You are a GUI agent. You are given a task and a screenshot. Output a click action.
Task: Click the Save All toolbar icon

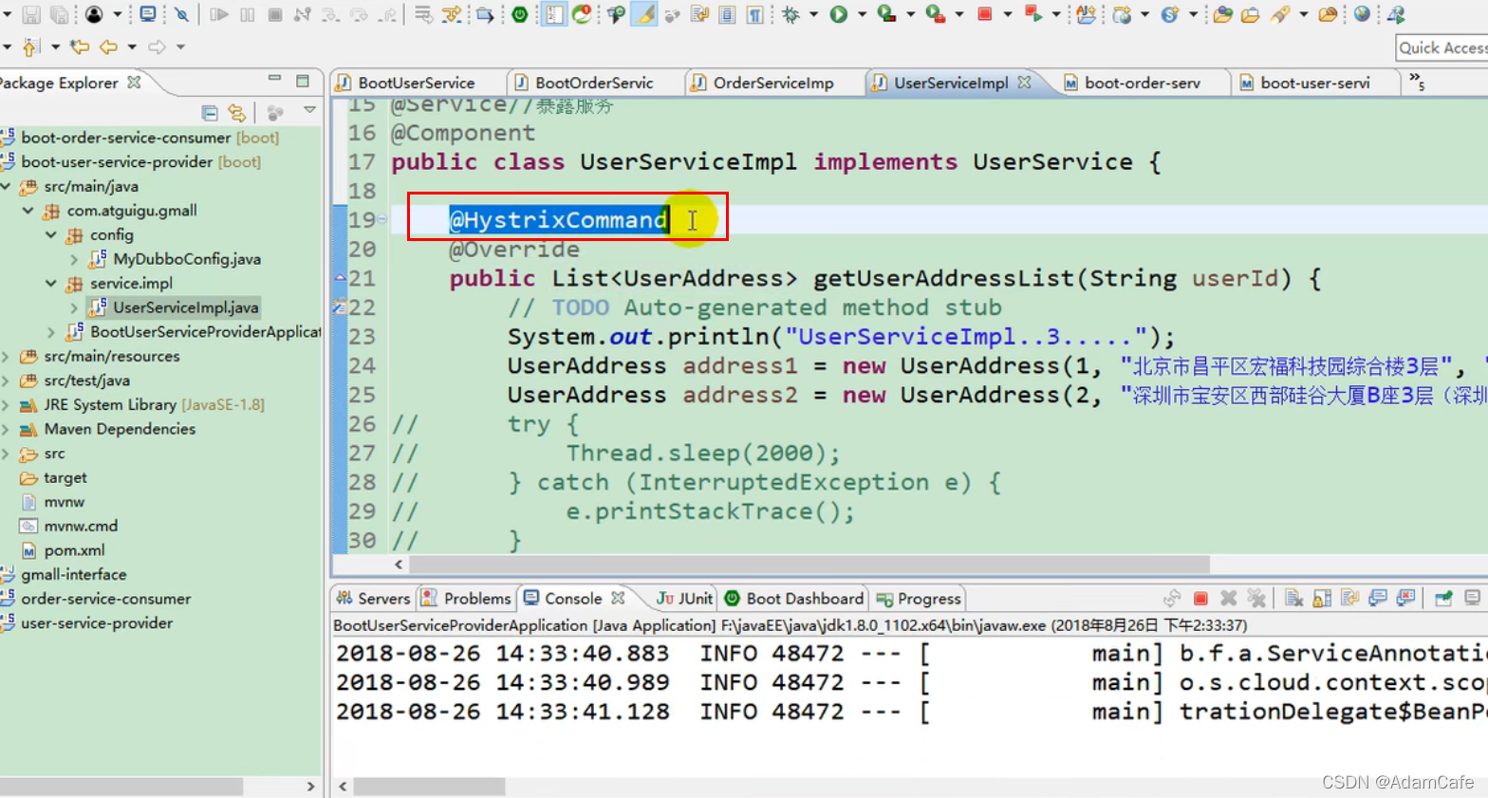click(59, 14)
